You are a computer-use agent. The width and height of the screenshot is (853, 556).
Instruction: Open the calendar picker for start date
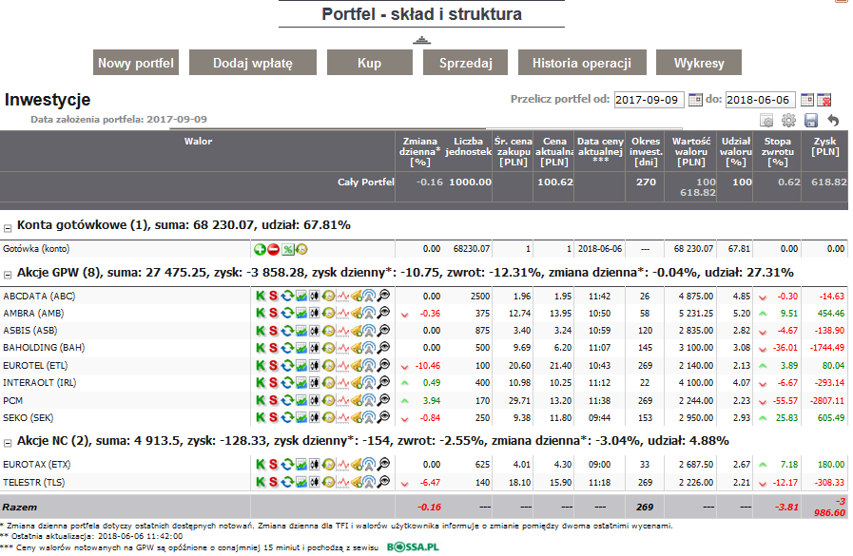pos(695,100)
